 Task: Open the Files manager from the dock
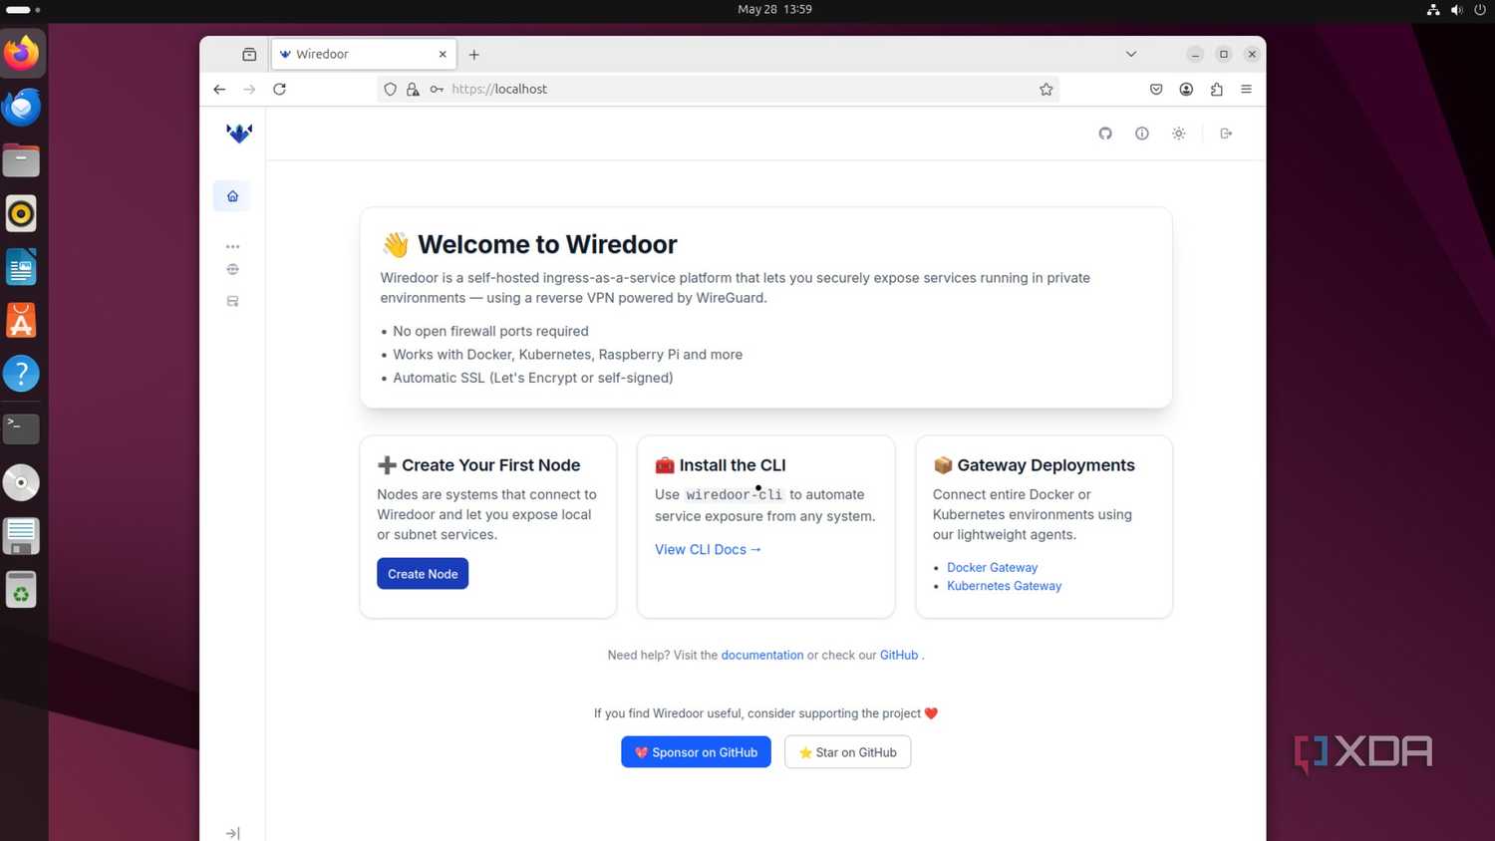pos(21,160)
